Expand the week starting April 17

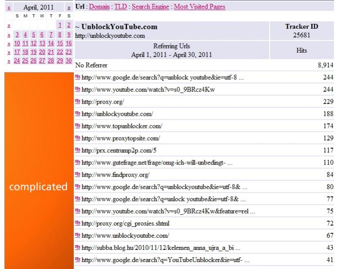point(9,52)
